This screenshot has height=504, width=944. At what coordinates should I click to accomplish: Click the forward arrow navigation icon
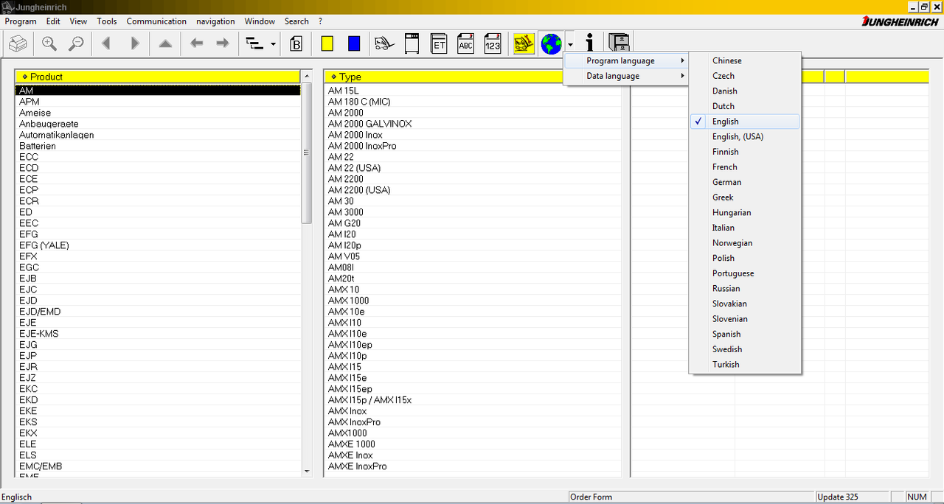click(222, 43)
